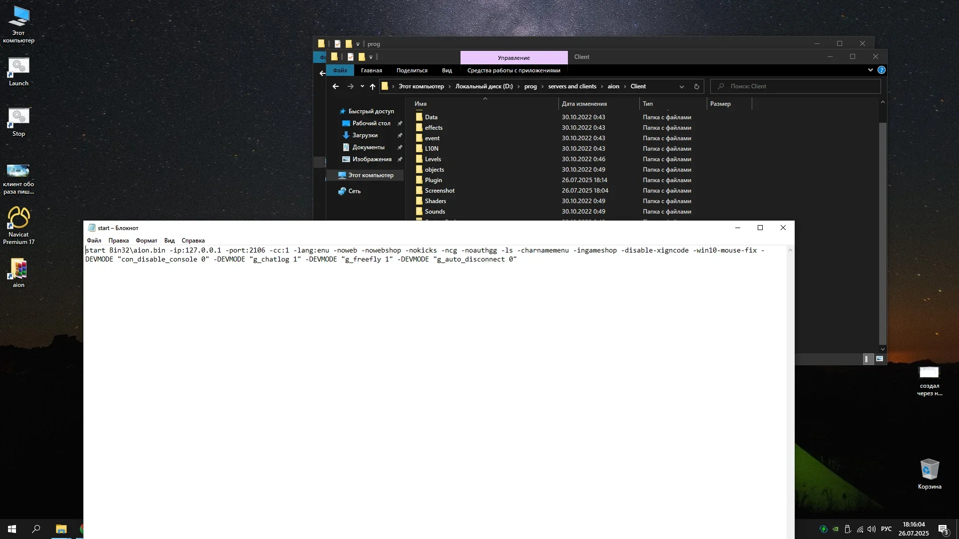Viewport: 959px width, 539px height.
Task: Switch to the Поделиться ribbon tab
Action: point(412,70)
